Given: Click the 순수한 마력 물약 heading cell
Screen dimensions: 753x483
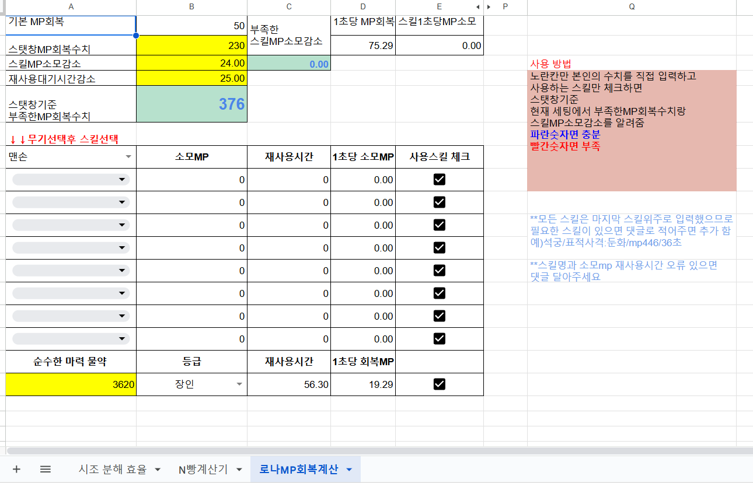Looking at the screenshot, I should (x=71, y=362).
